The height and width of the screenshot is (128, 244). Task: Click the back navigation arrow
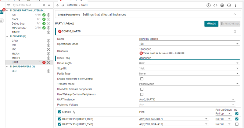(58, 5)
